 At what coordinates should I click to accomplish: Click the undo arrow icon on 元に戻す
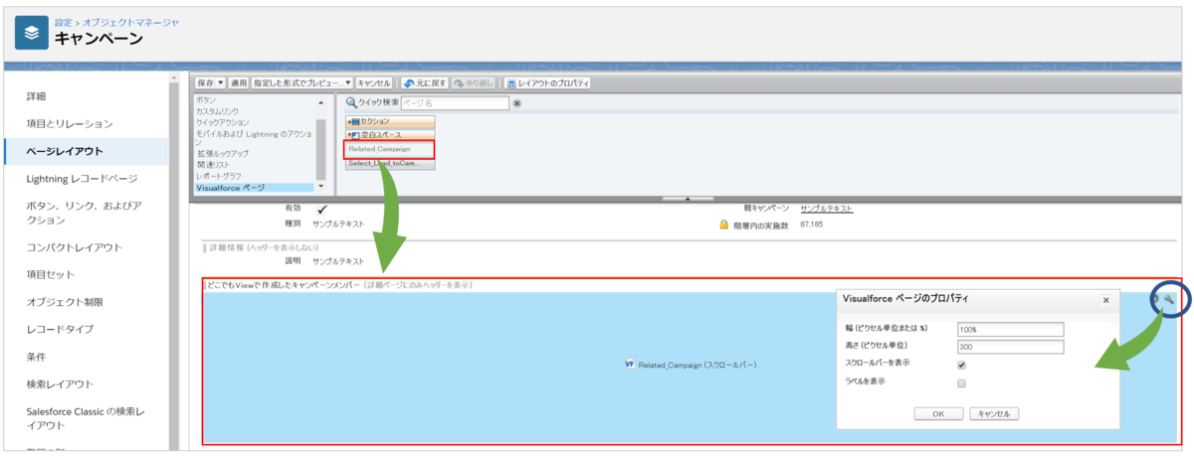pos(409,82)
